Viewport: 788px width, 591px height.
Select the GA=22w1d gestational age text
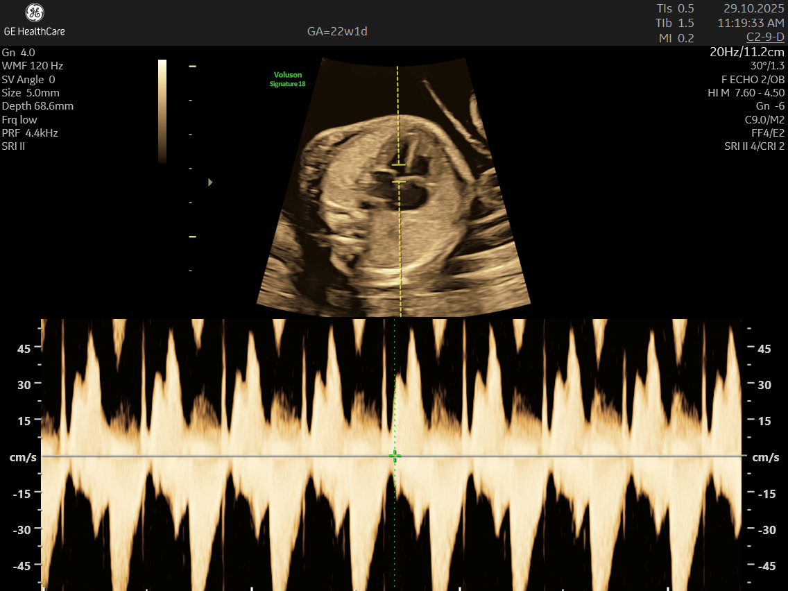pos(337,32)
